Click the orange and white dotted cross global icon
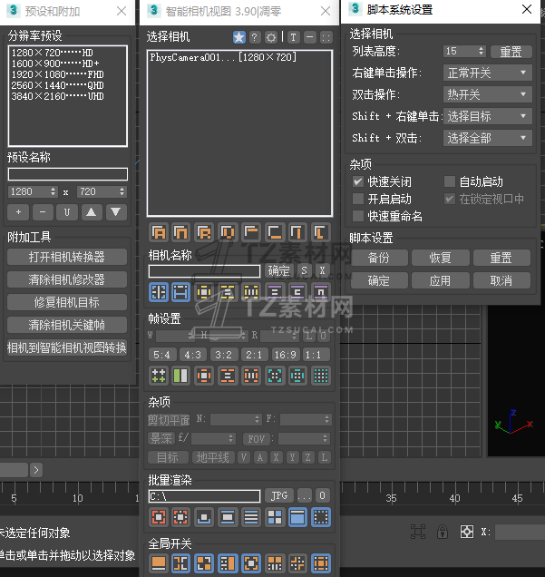The image size is (545, 577). pyautogui.click(x=297, y=563)
